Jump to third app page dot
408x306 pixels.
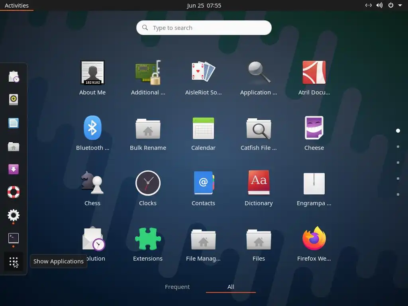point(398,163)
